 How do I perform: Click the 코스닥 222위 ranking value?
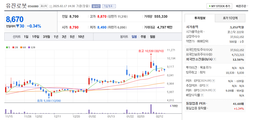pyautogui.click(x=236, y=32)
